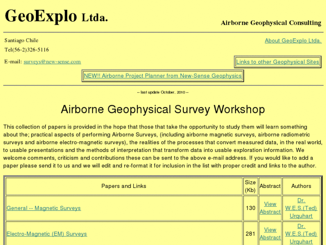This screenshot has width=326, height=245.
Task: Open Links to other Geophysical Sites
Action: 278,62
